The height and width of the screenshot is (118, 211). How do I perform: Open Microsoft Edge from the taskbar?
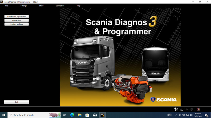[x=72, y=115]
